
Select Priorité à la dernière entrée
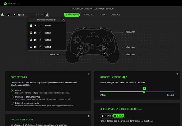pos(12,103)
